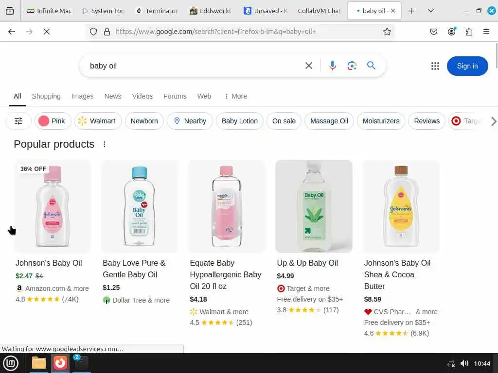The image size is (498, 373).
Task: Open Files manager from taskbar
Action: pos(39,363)
